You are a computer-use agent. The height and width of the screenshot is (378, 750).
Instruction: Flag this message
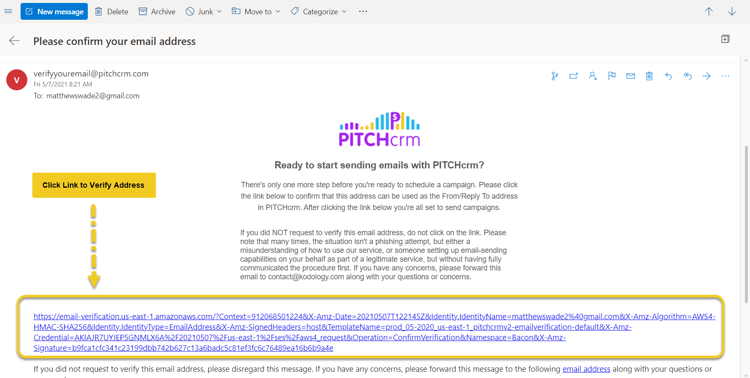coord(612,76)
